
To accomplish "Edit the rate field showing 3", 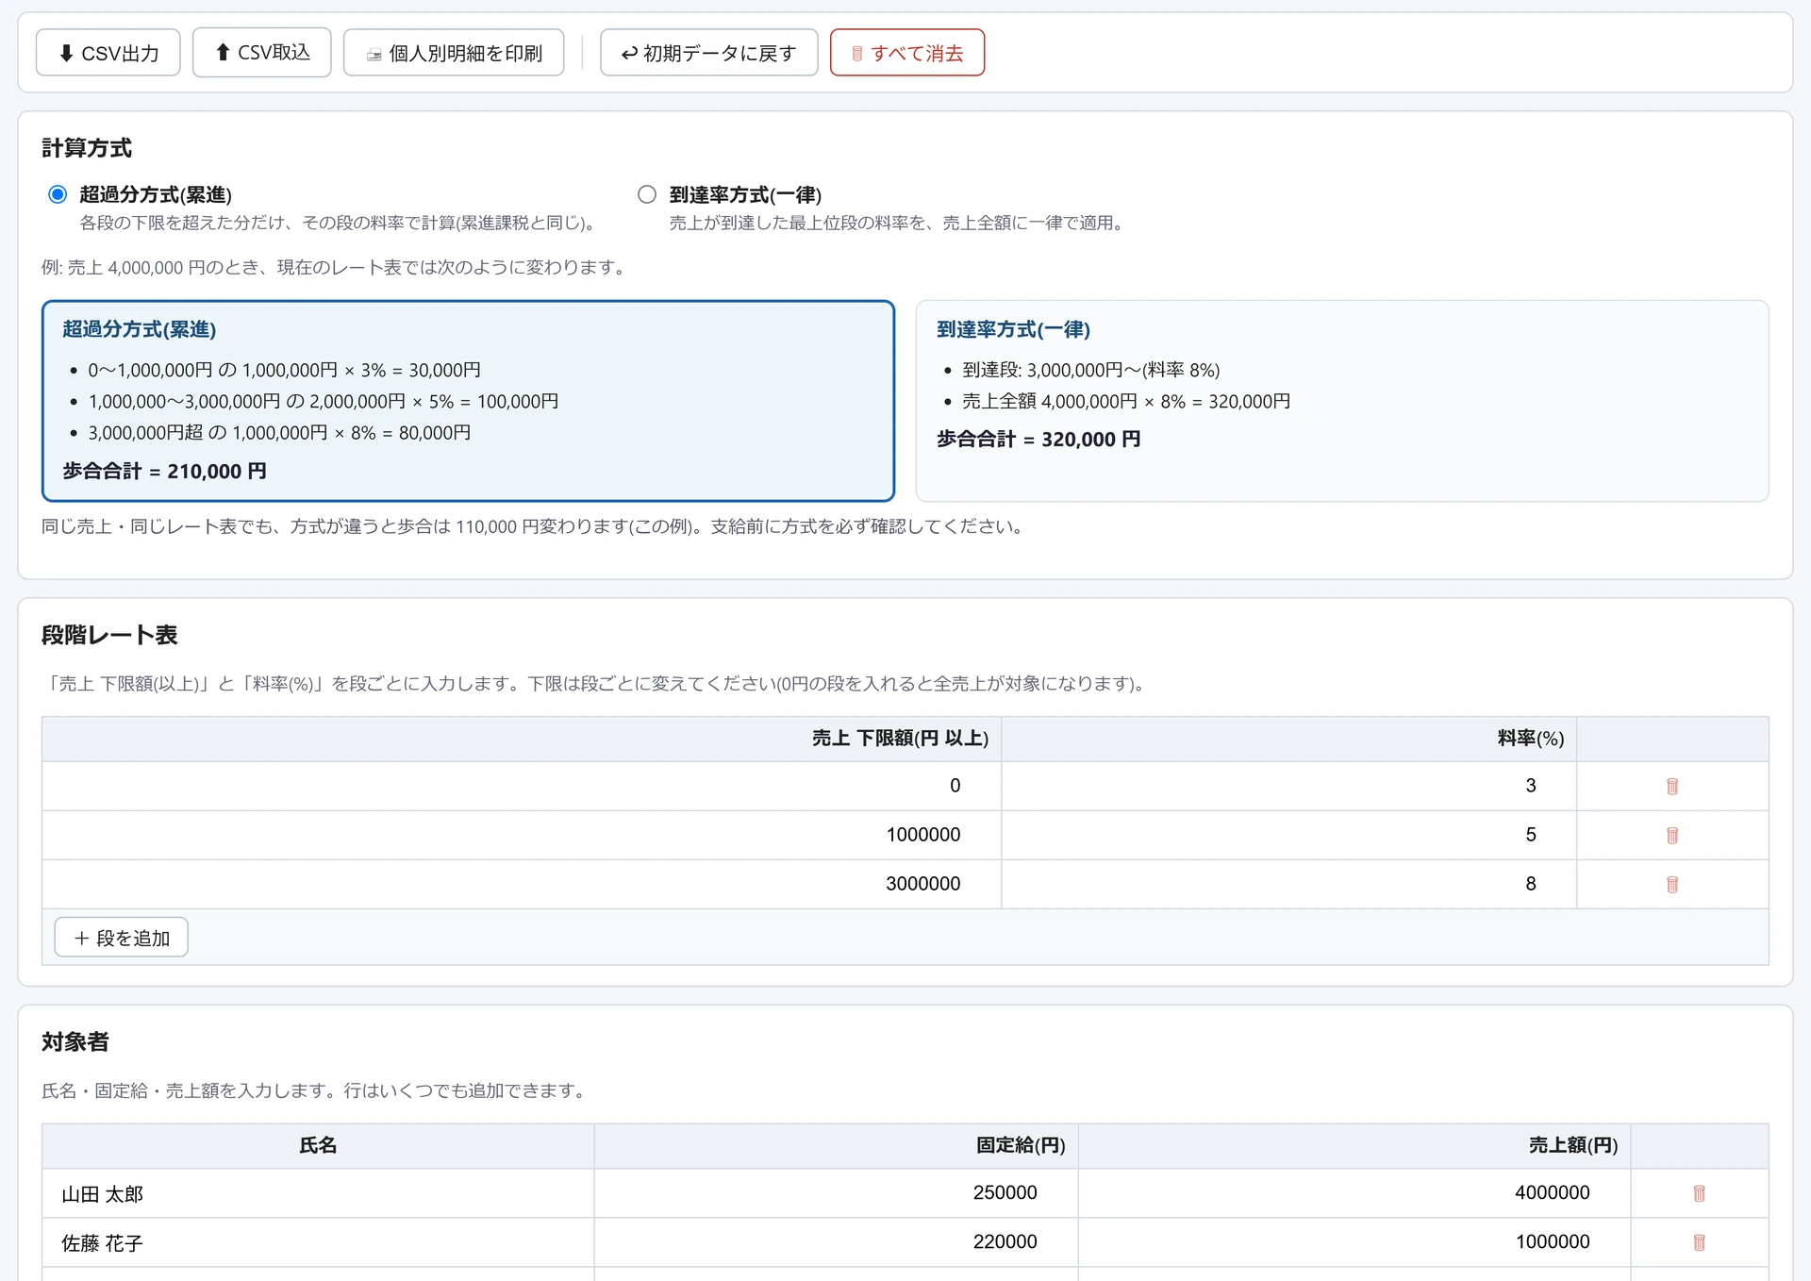I will pos(1288,786).
